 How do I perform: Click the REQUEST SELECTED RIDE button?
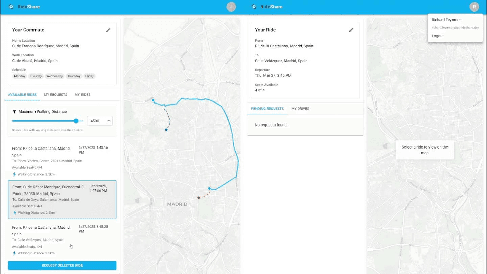62,265
